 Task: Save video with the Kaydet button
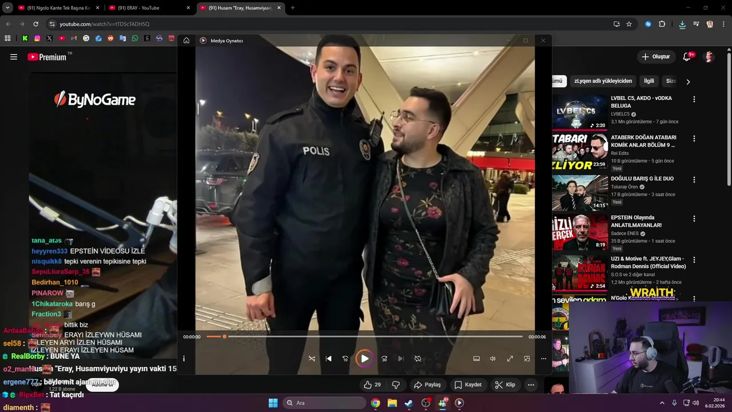468,385
